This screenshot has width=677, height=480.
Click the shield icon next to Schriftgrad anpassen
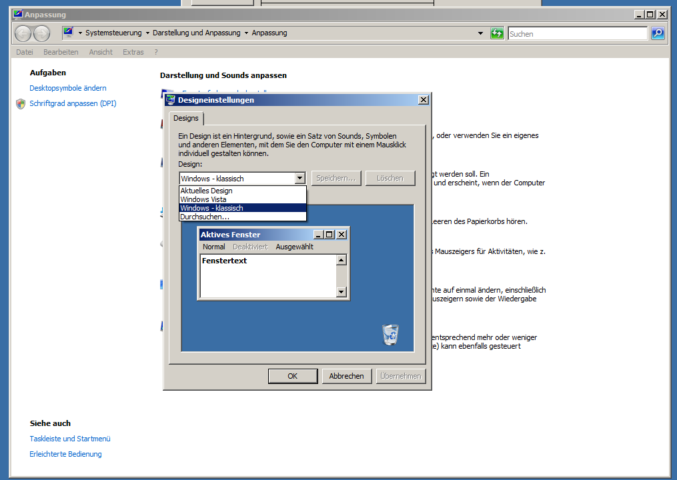(21, 103)
